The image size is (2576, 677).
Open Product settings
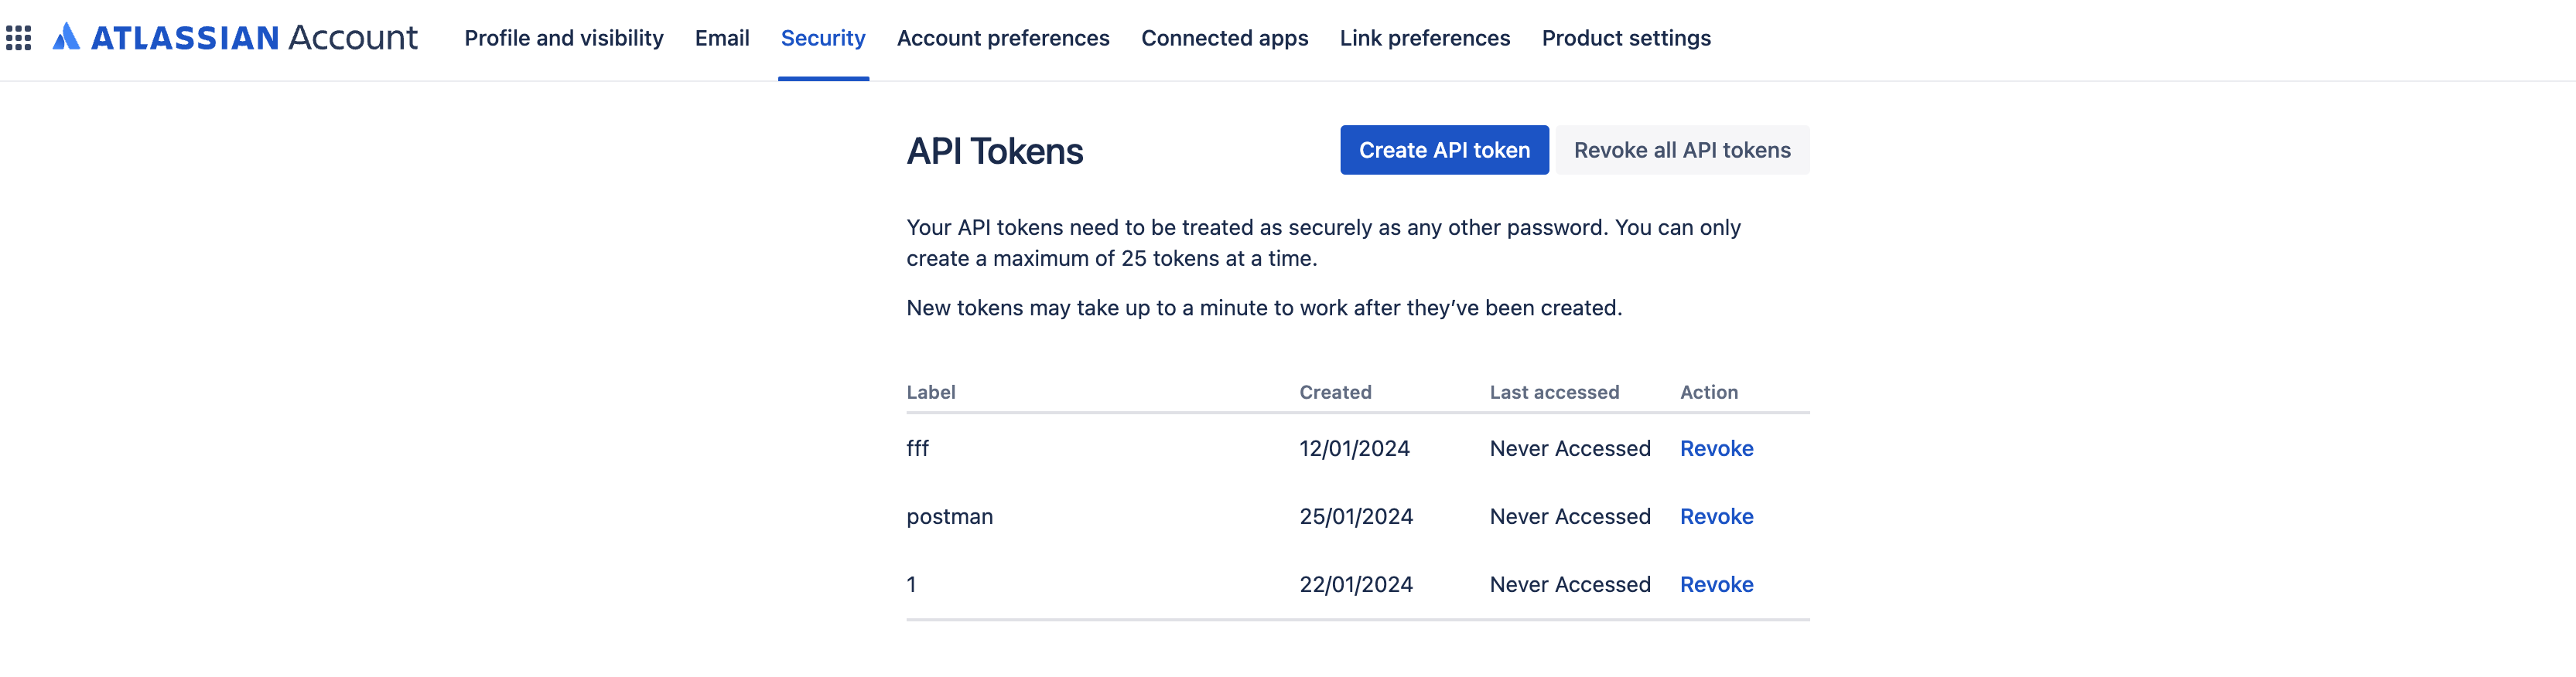click(1626, 38)
